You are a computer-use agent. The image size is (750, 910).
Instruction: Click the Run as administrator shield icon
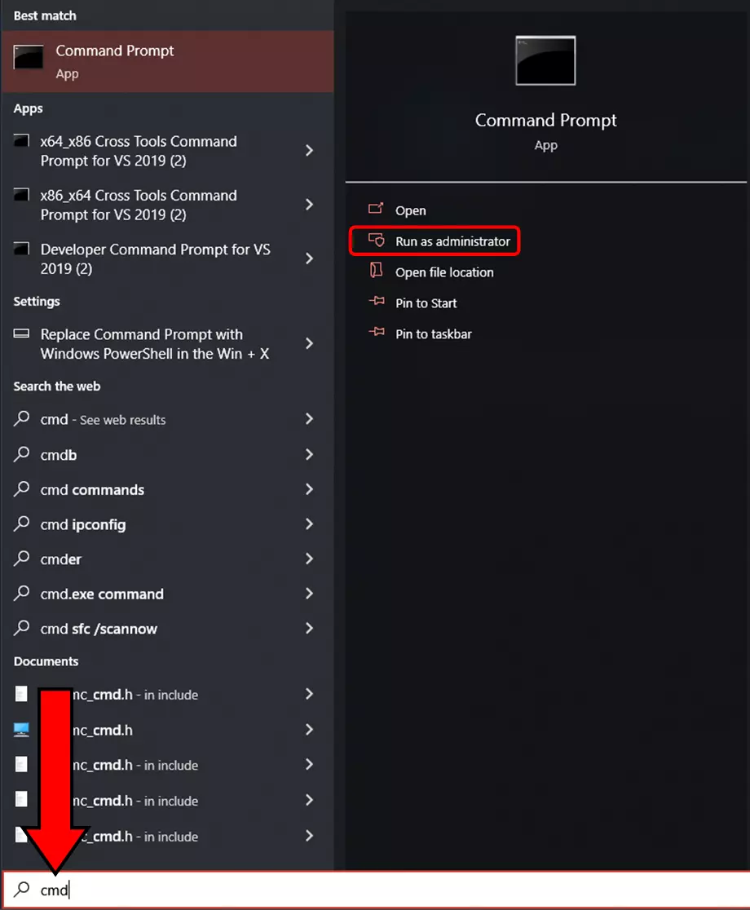(376, 241)
